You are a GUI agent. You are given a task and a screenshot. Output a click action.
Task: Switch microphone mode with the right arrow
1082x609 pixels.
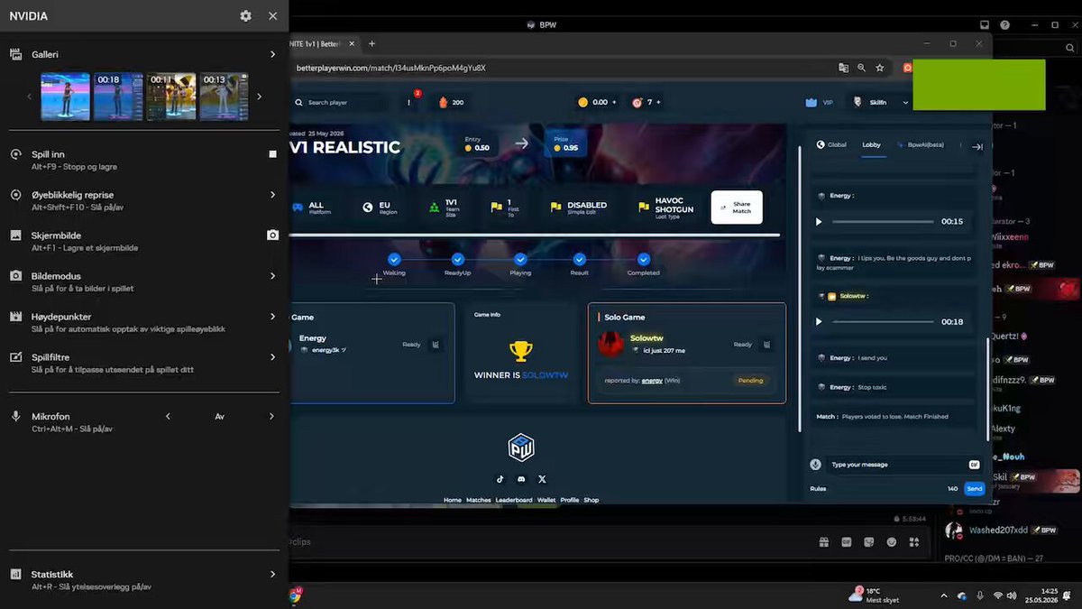(x=271, y=417)
